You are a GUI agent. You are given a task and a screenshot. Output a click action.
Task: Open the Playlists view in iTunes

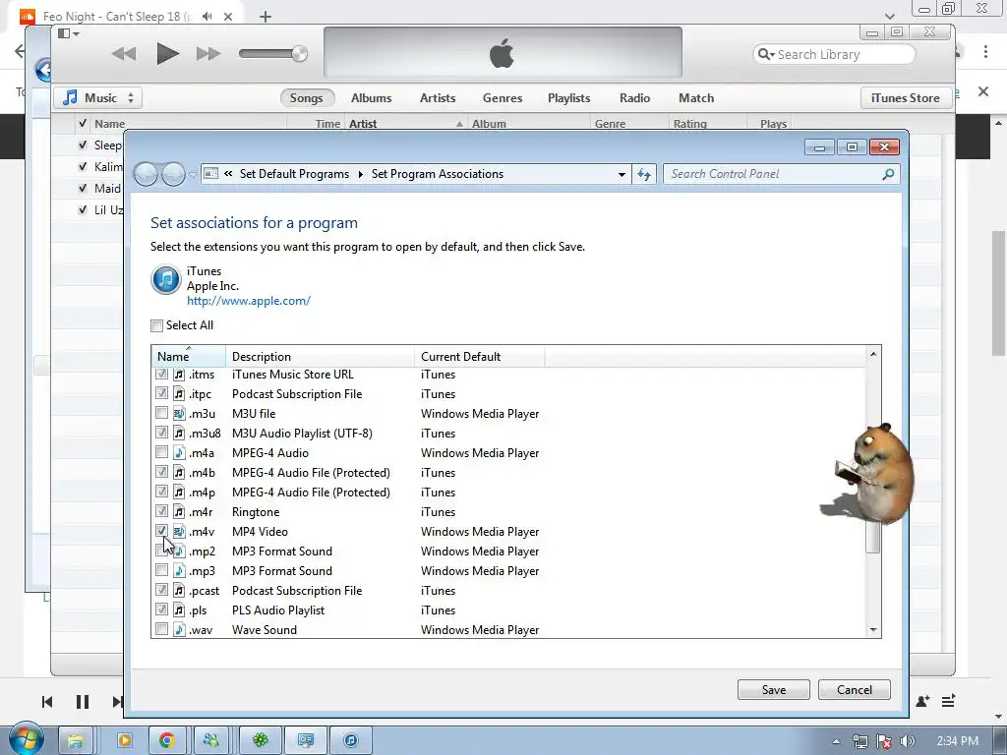(569, 98)
